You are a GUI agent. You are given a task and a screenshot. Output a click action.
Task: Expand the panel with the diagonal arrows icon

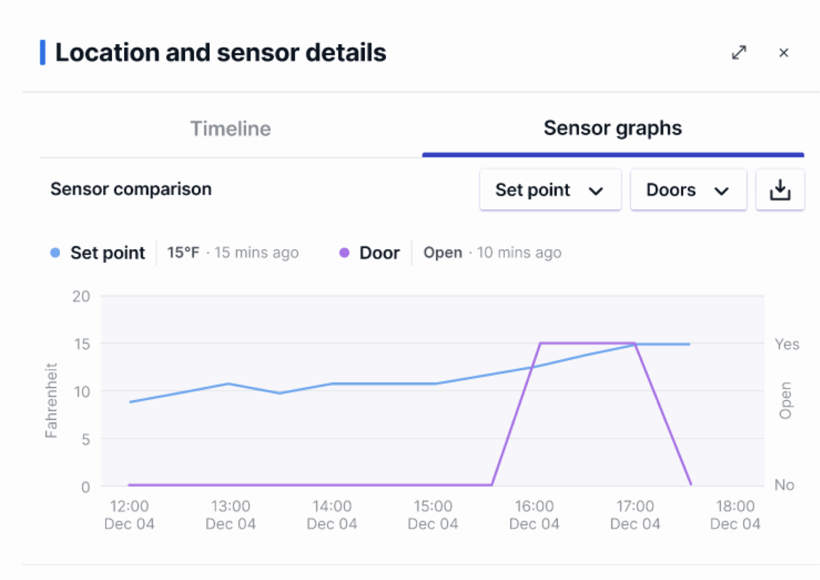click(739, 53)
